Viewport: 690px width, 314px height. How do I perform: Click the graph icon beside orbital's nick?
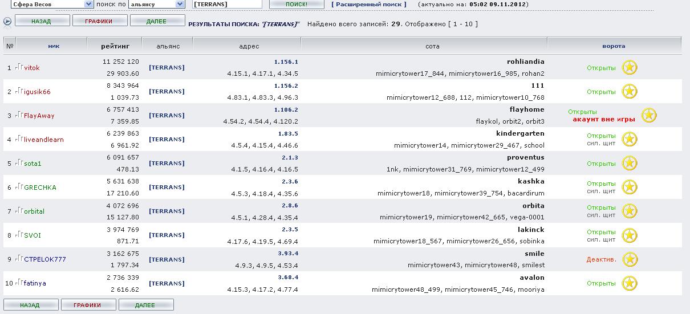[19, 211]
